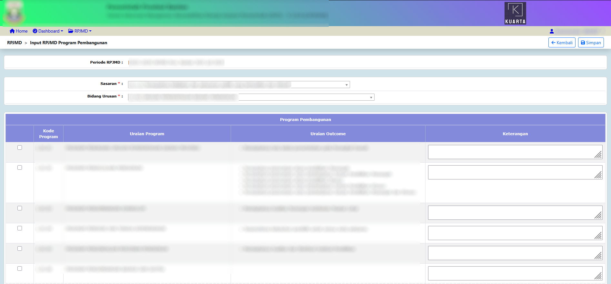The image size is (611, 284).
Task: Tick the sixth program row checkbox
Action: coord(20,269)
